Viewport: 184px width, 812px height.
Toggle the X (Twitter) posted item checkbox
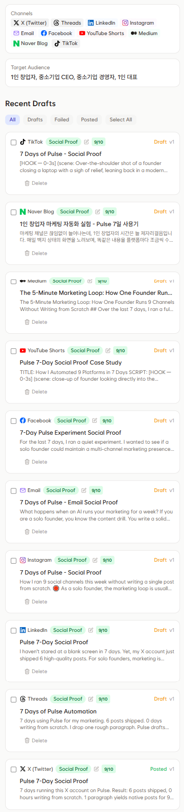tap(14, 769)
